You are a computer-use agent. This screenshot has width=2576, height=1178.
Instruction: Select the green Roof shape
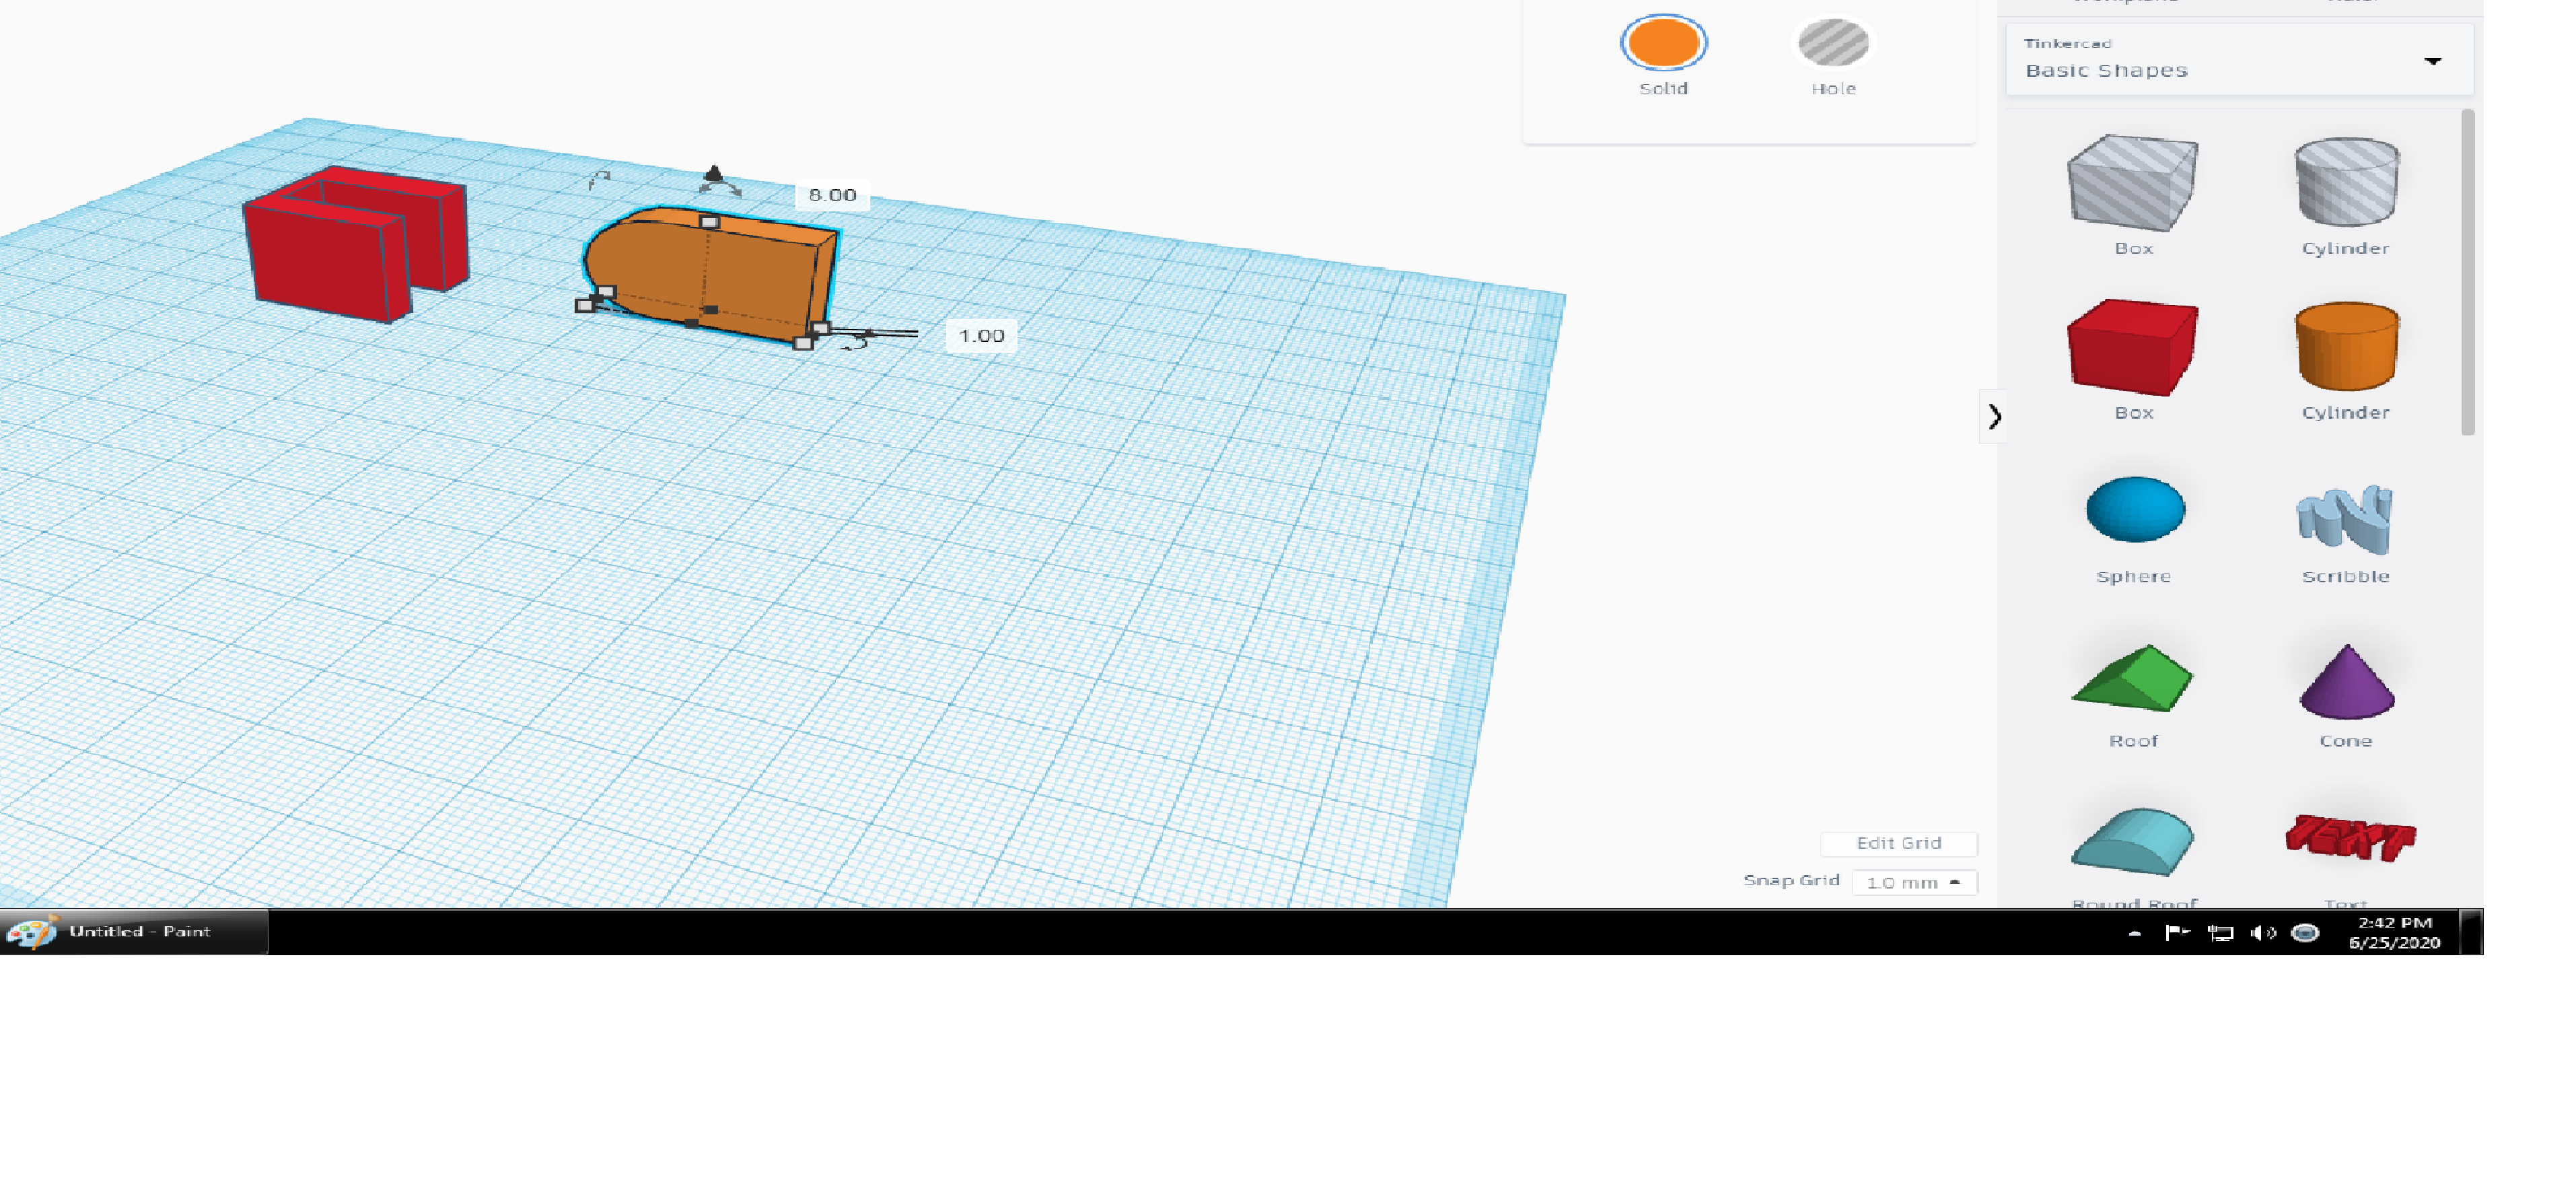click(x=2132, y=678)
